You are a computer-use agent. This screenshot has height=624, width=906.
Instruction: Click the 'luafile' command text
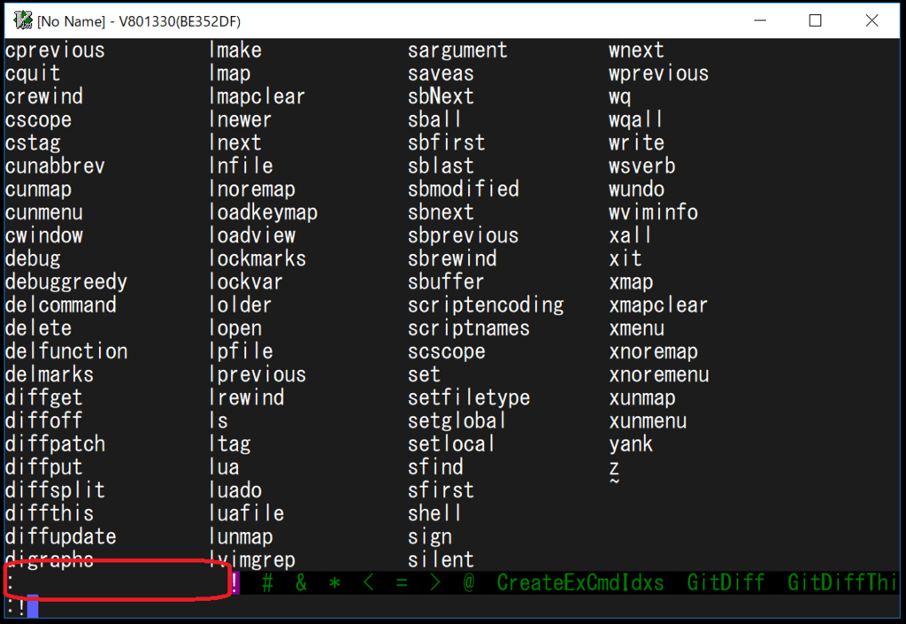(x=247, y=512)
